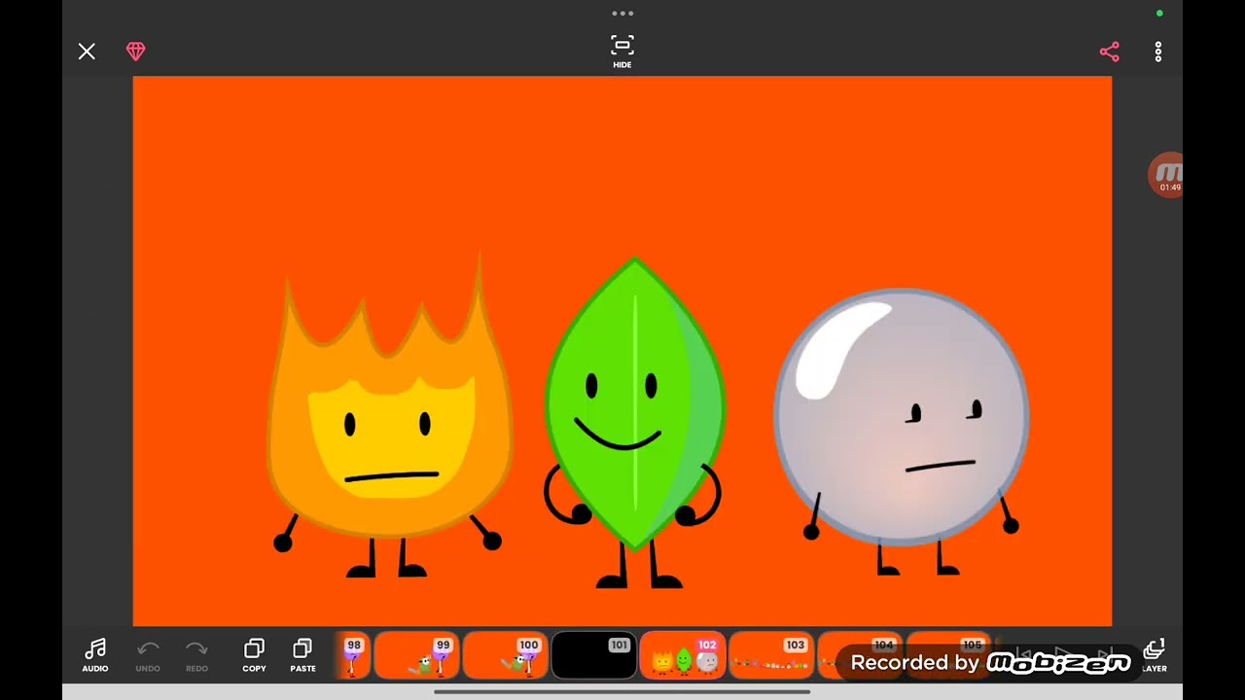Select frame 98 thumbnail
1245x700 pixels.
tap(353, 655)
